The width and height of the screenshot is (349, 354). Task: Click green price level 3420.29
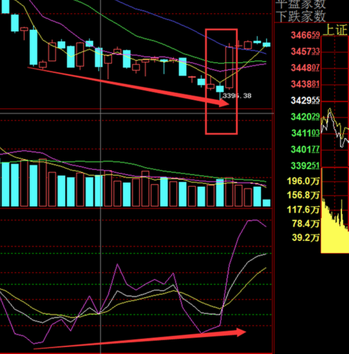point(305,117)
